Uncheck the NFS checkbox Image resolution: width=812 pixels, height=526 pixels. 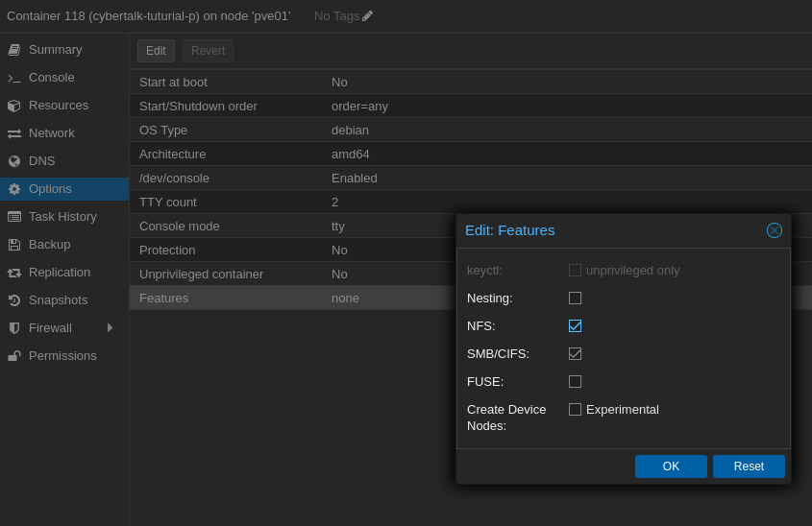575,325
